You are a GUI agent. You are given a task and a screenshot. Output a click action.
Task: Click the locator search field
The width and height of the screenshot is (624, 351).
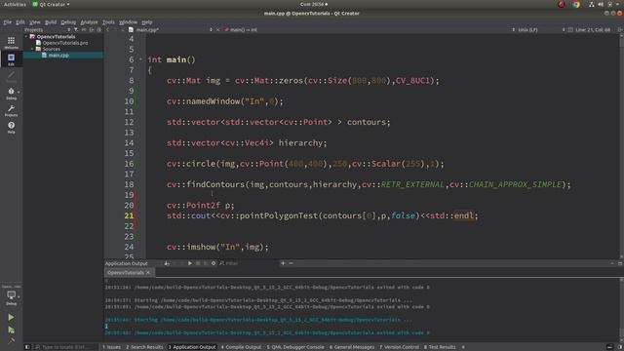65,347
